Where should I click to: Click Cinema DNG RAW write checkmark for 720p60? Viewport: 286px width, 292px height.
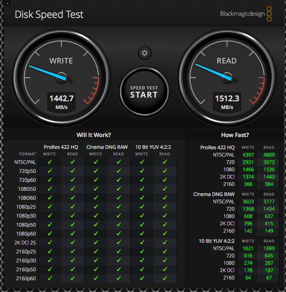96,180
